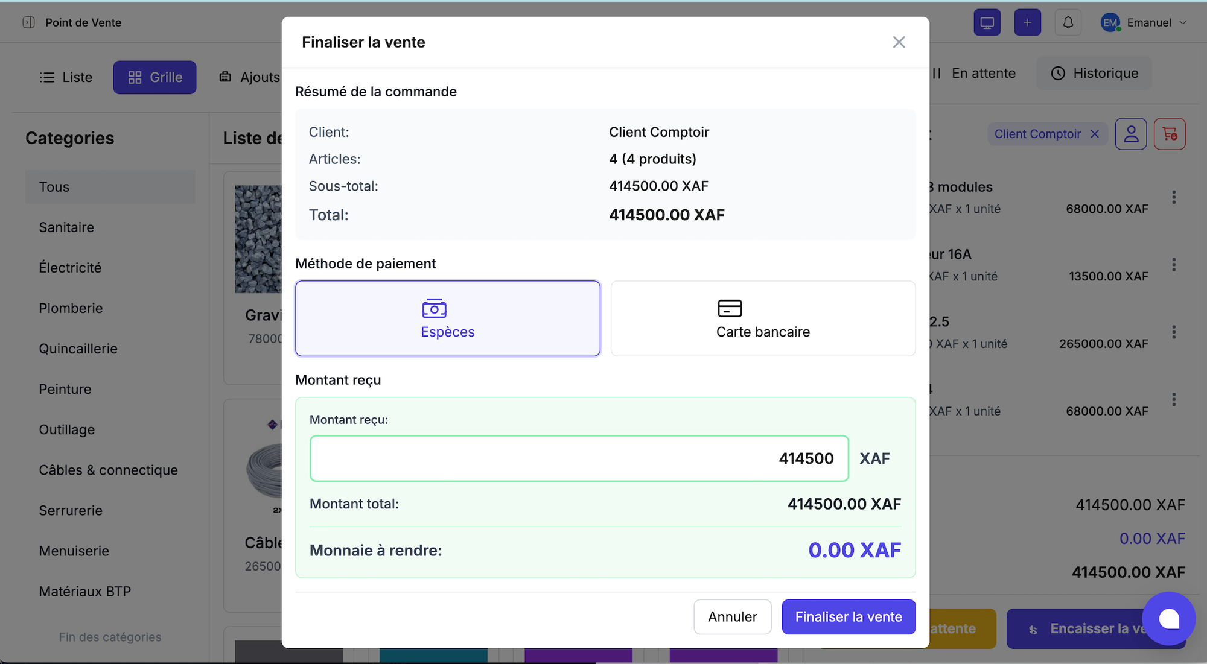Close the Finaliser la vente dialog

coord(899,42)
